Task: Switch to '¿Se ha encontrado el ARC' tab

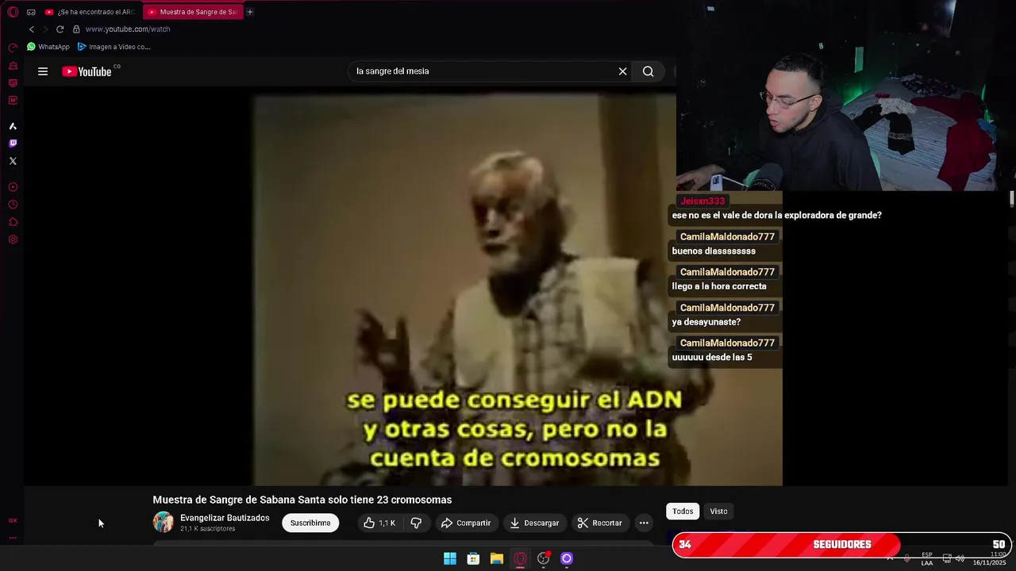Action: 90,12
